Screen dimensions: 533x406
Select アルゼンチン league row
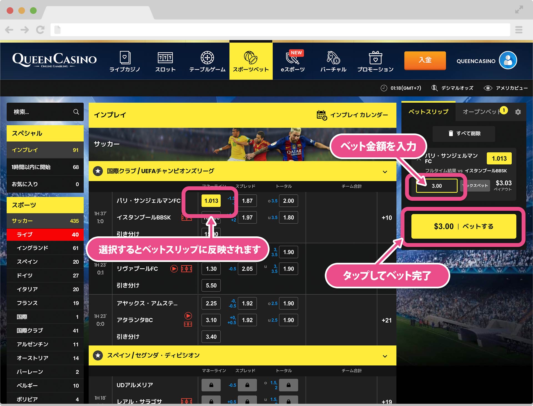point(45,344)
